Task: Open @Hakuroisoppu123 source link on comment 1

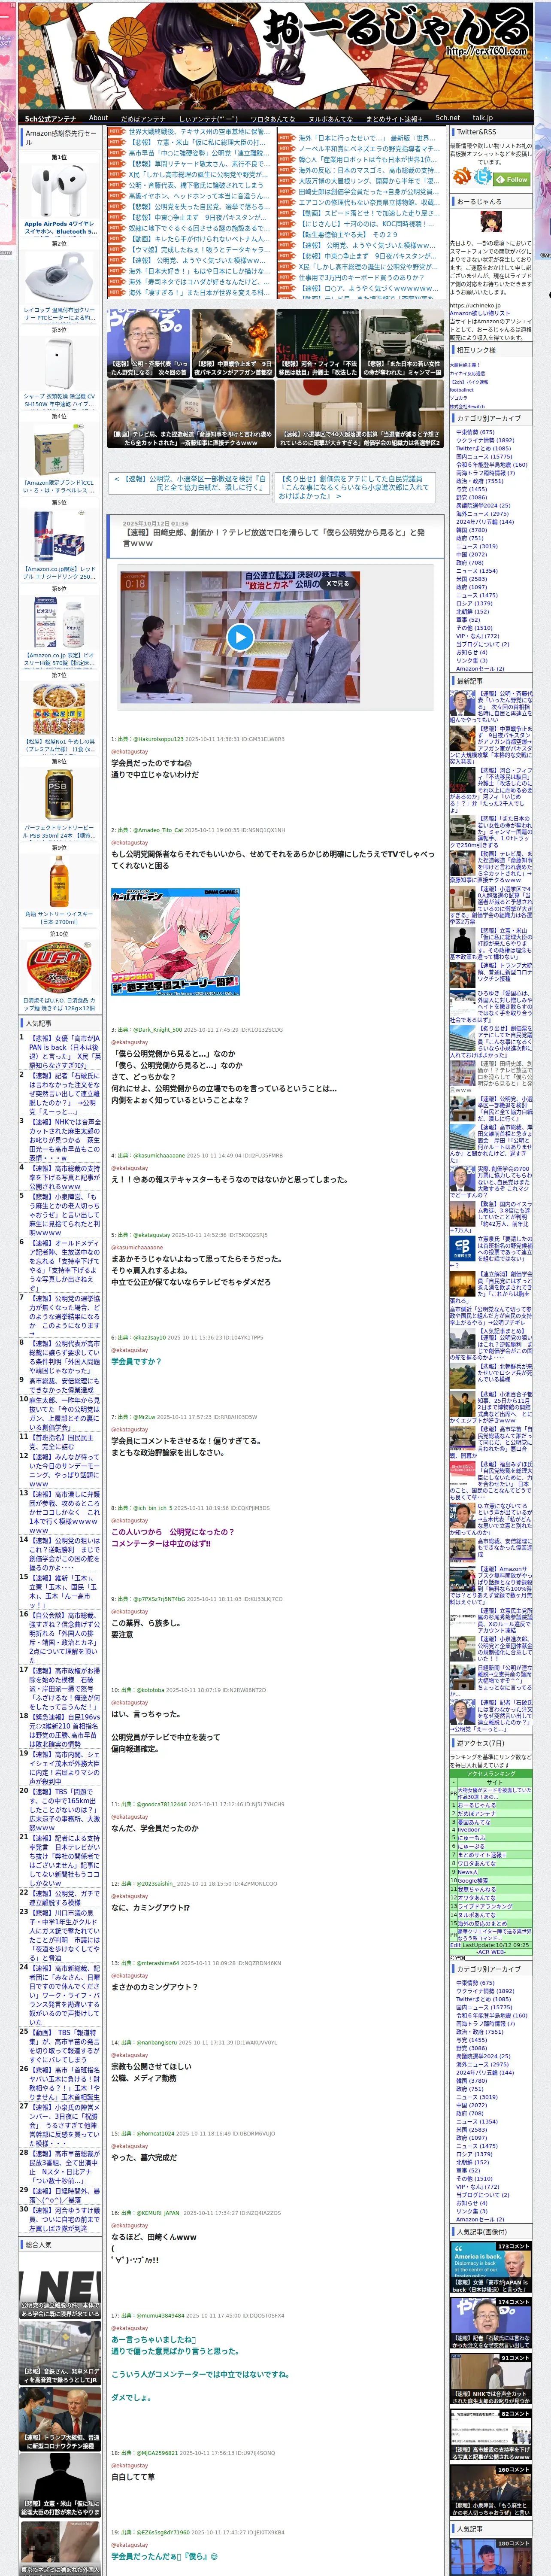Action: 158,739
